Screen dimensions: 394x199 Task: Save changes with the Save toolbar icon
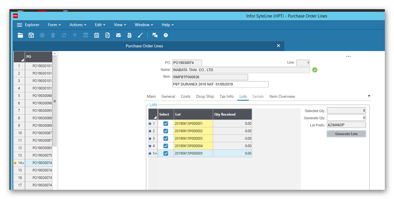pos(31,35)
